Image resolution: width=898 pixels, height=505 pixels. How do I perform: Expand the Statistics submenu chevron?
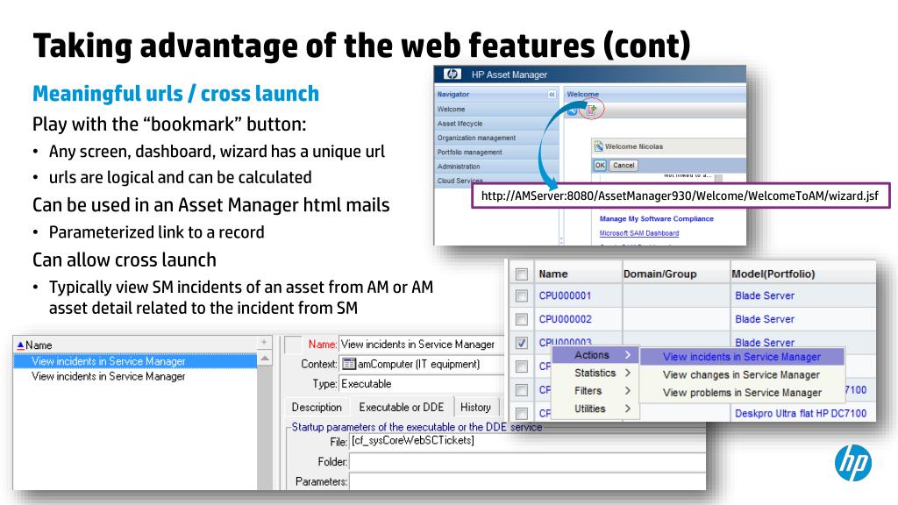[628, 373]
